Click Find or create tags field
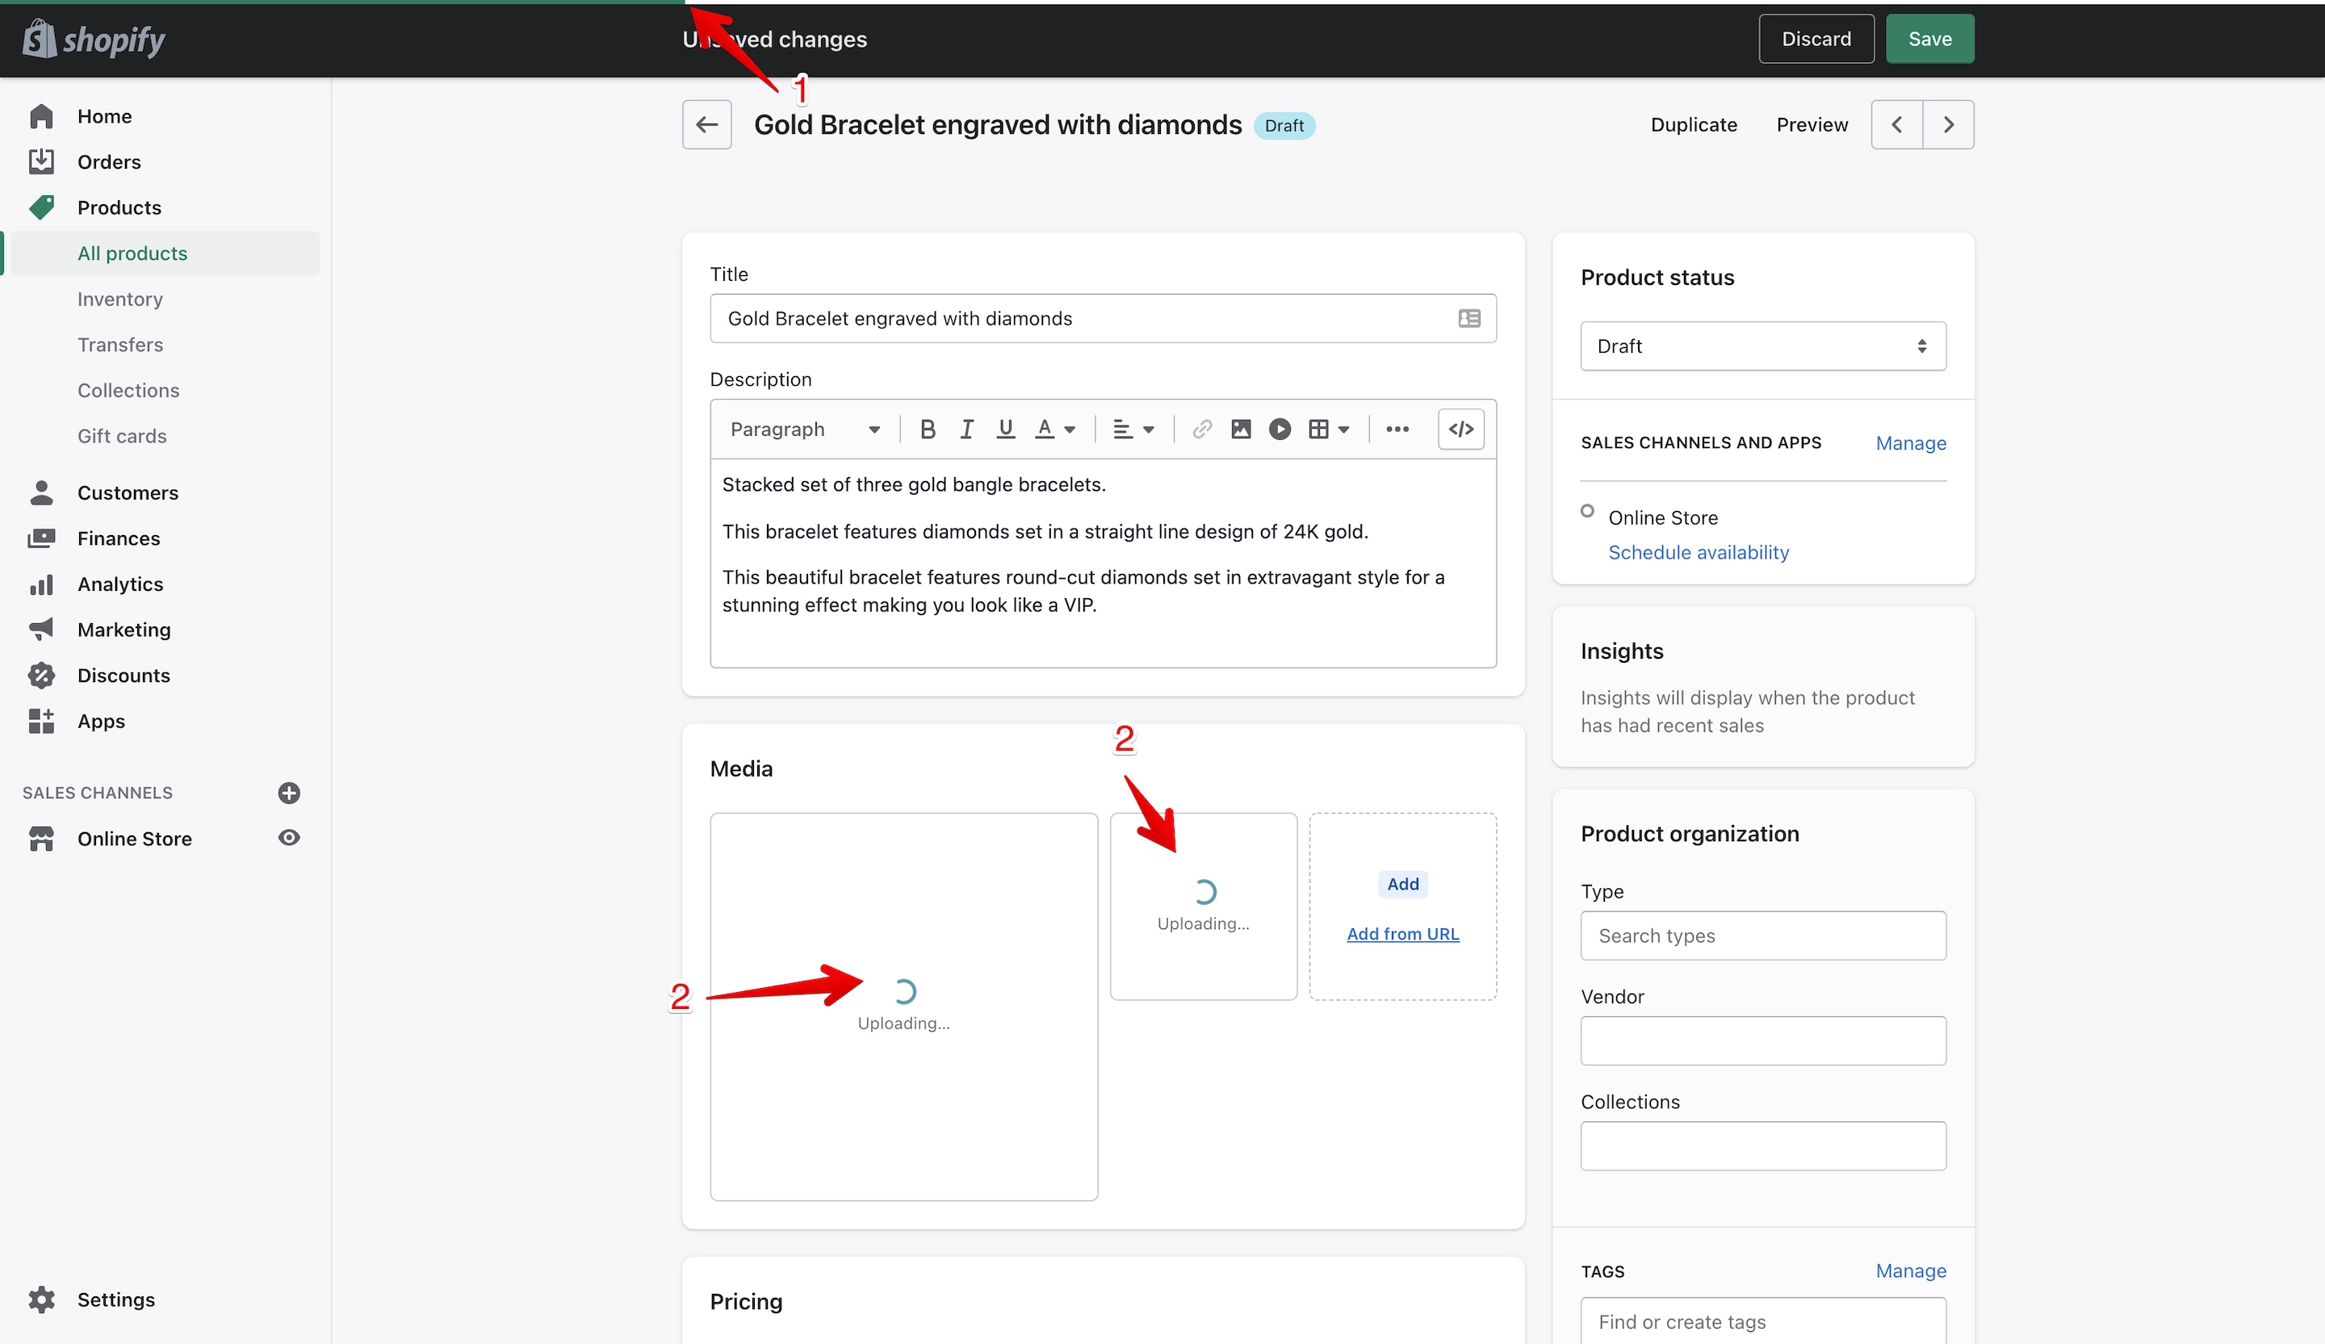Image resolution: width=2325 pixels, height=1344 pixels. (x=1762, y=1321)
